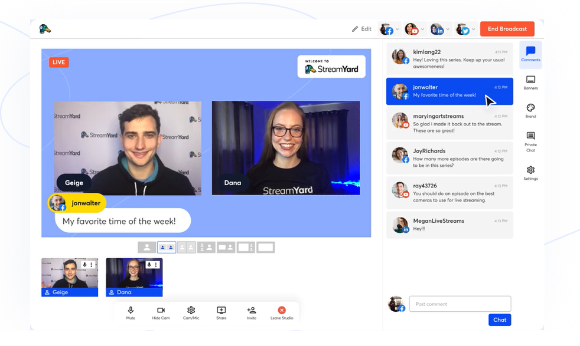Show JoyRichards' comment on stream
Viewport: 580px width, 346px height.
pos(449,158)
